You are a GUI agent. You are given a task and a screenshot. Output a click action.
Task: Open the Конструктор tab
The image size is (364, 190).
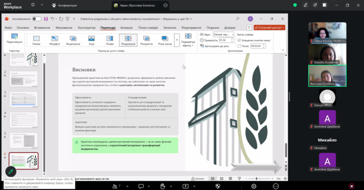86,27
